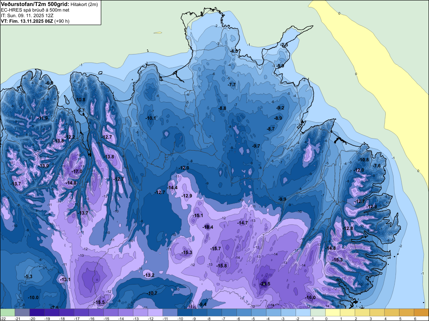Click the -12.9 temperature value
429x321 pixels.
click(186, 196)
